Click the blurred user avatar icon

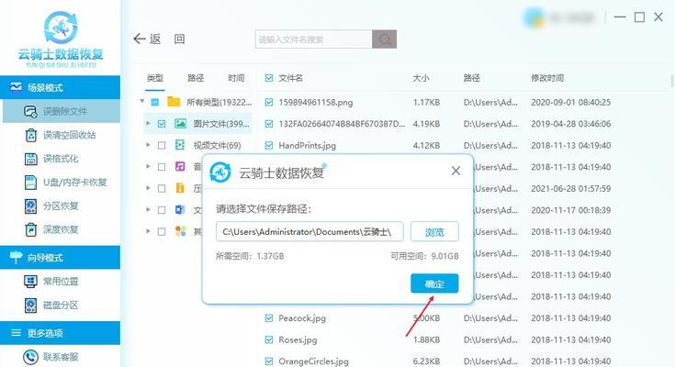pyautogui.click(x=534, y=17)
